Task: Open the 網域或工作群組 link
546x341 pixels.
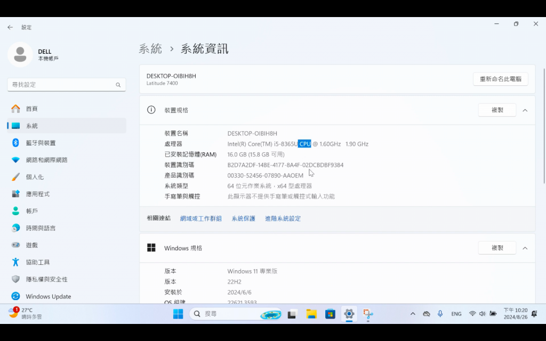Action: [x=200, y=218]
